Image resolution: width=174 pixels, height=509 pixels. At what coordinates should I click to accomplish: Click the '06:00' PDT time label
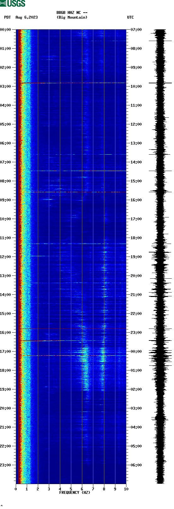pyautogui.click(x=6, y=143)
